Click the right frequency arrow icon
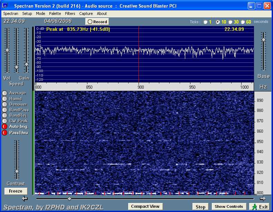The height and width of the screenshot is (212, 273). click(263, 198)
